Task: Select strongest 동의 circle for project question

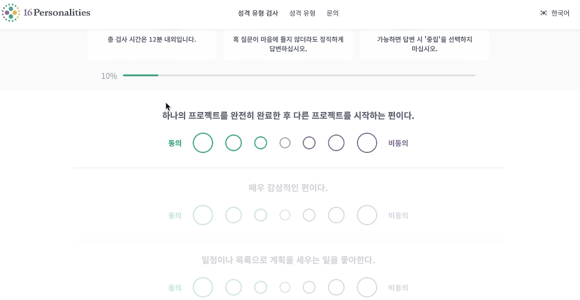Action: click(203, 143)
